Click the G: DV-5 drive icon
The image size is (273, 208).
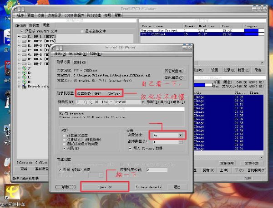click(x=24, y=54)
